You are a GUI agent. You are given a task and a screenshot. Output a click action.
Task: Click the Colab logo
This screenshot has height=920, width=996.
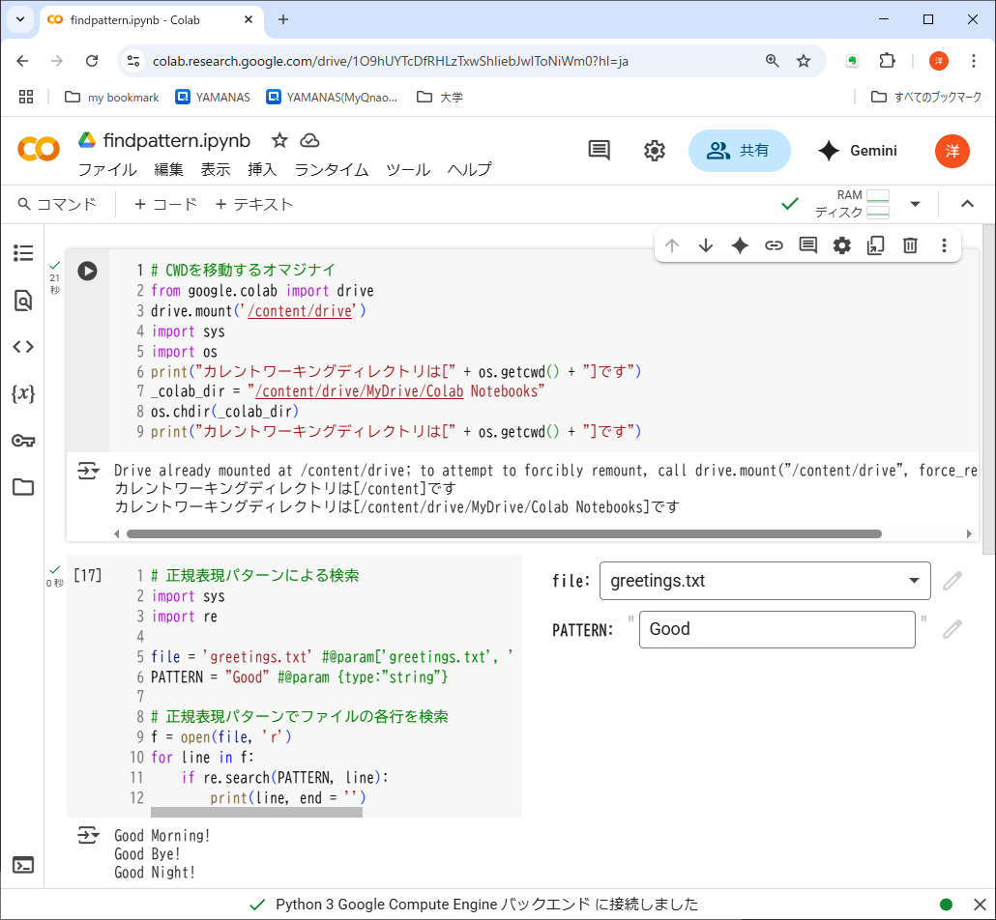point(39,149)
